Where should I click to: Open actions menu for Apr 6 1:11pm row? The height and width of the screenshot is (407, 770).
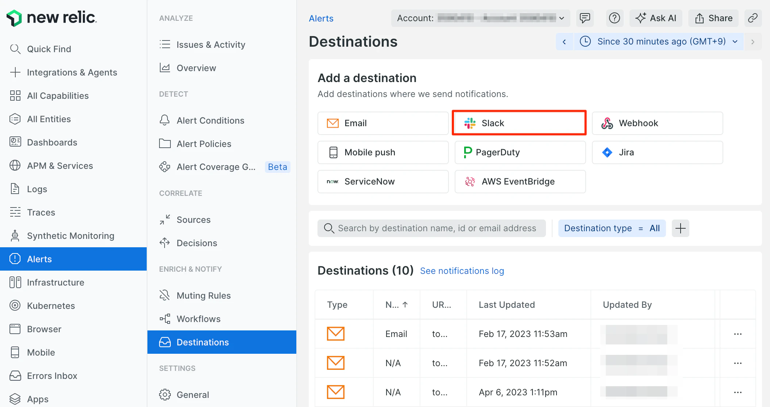point(738,392)
